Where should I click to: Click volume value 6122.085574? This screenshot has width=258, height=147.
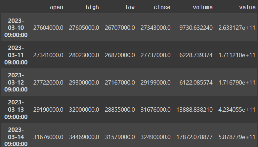pyautogui.click(x=196, y=83)
